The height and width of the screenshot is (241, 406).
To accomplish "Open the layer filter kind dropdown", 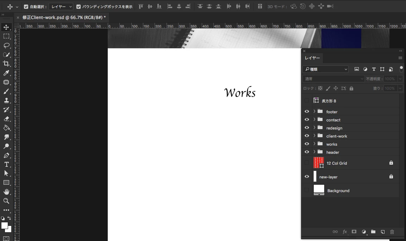I will pyautogui.click(x=325, y=69).
